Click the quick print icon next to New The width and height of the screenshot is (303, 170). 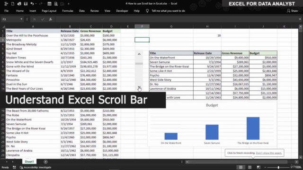[19, 4]
